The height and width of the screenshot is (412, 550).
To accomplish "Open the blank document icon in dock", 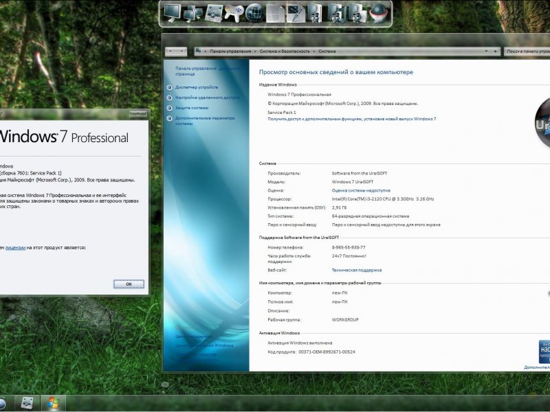I will pyautogui.click(x=276, y=14).
